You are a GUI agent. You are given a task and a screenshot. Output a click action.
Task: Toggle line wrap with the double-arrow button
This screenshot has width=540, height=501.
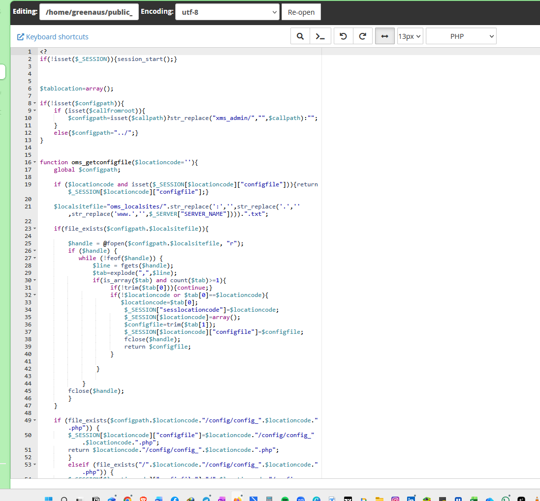385,36
